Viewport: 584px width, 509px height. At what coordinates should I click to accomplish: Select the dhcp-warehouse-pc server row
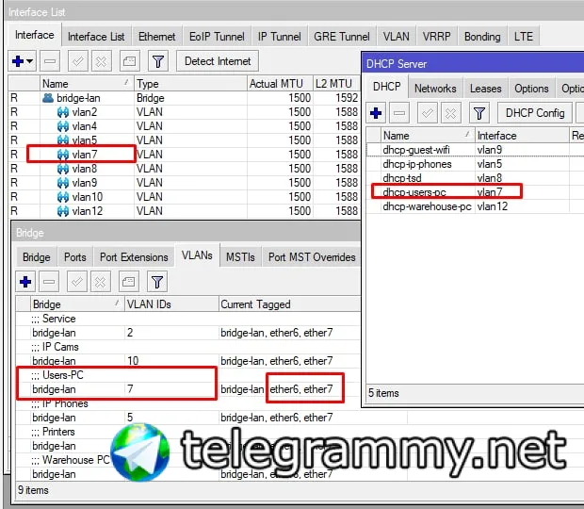click(x=475, y=206)
